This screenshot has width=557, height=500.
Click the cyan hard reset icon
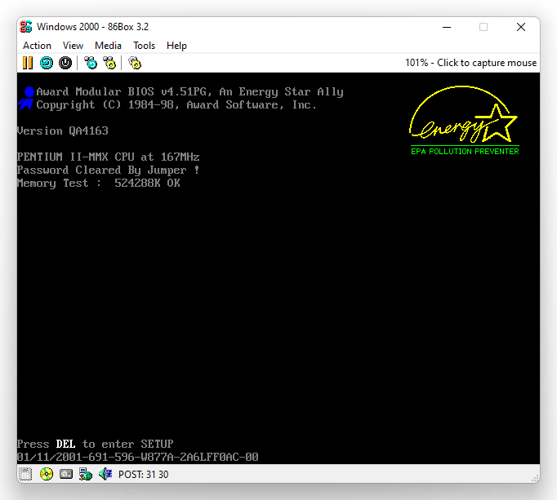click(x=47, y=63)
